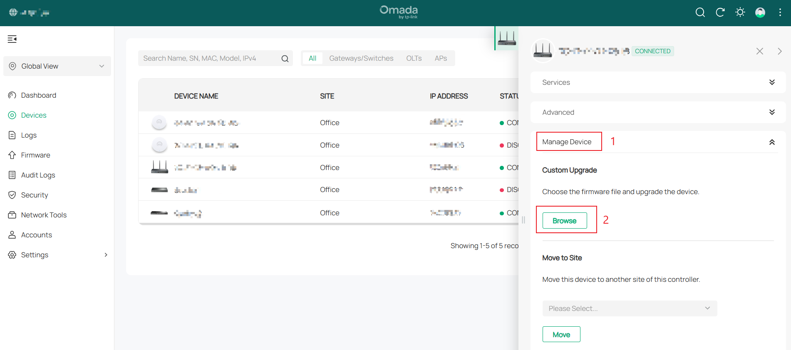This screenshot has height=350, width=791.
Task: Switch to Gateways/Switches tab
Action: point(361,58)
